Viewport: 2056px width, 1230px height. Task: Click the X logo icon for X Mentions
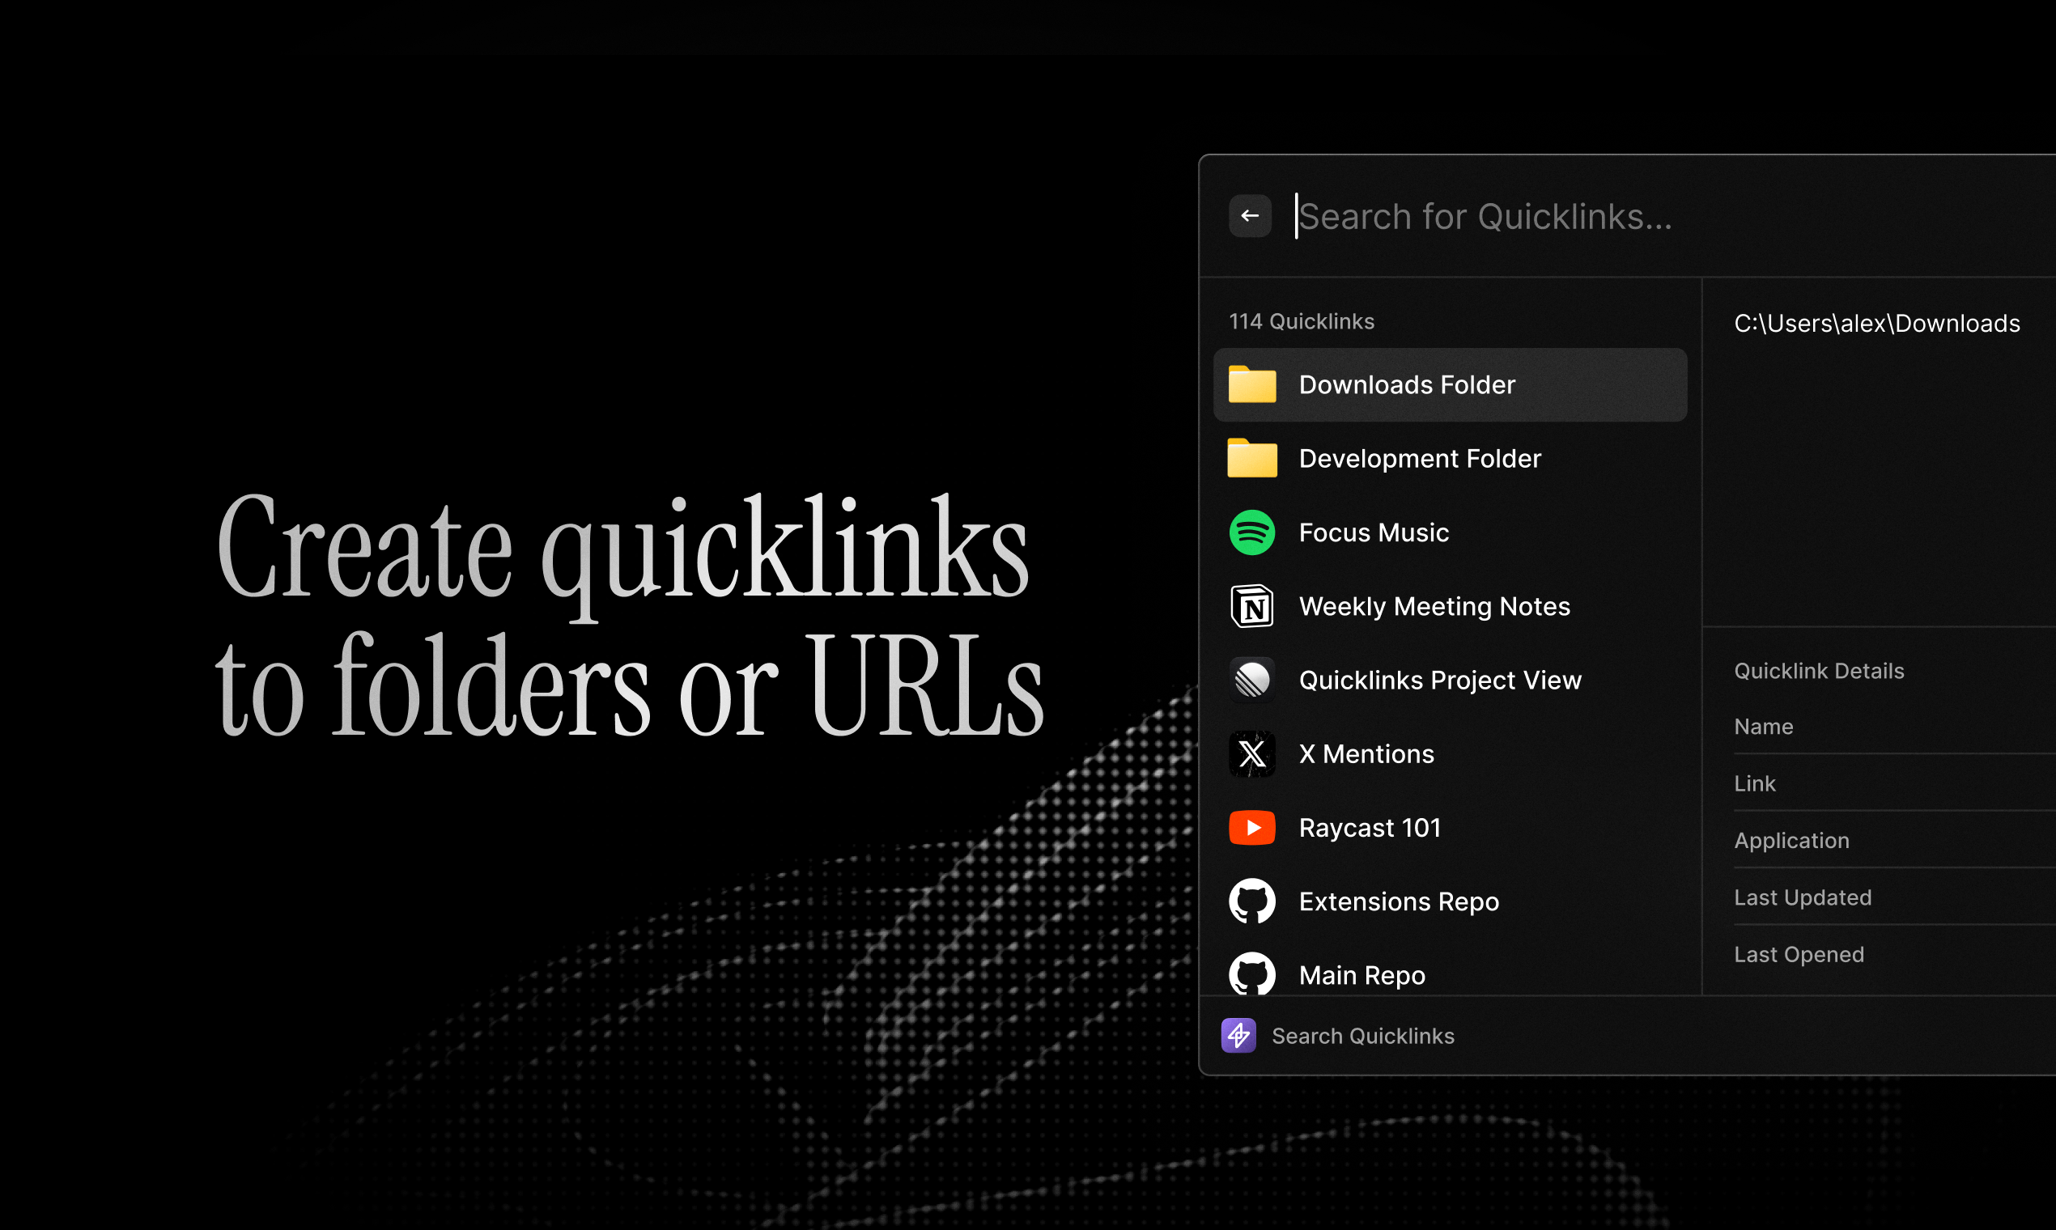pos(1251,754)
